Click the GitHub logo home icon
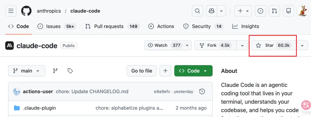311x117 pixels. point(26,11)
